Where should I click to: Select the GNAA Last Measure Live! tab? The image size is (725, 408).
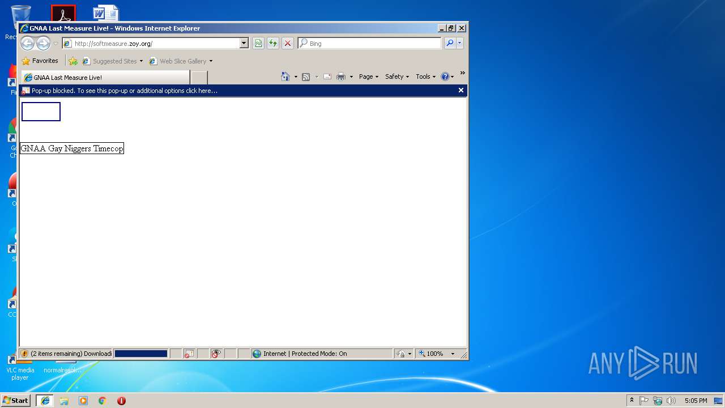[105, 78]
